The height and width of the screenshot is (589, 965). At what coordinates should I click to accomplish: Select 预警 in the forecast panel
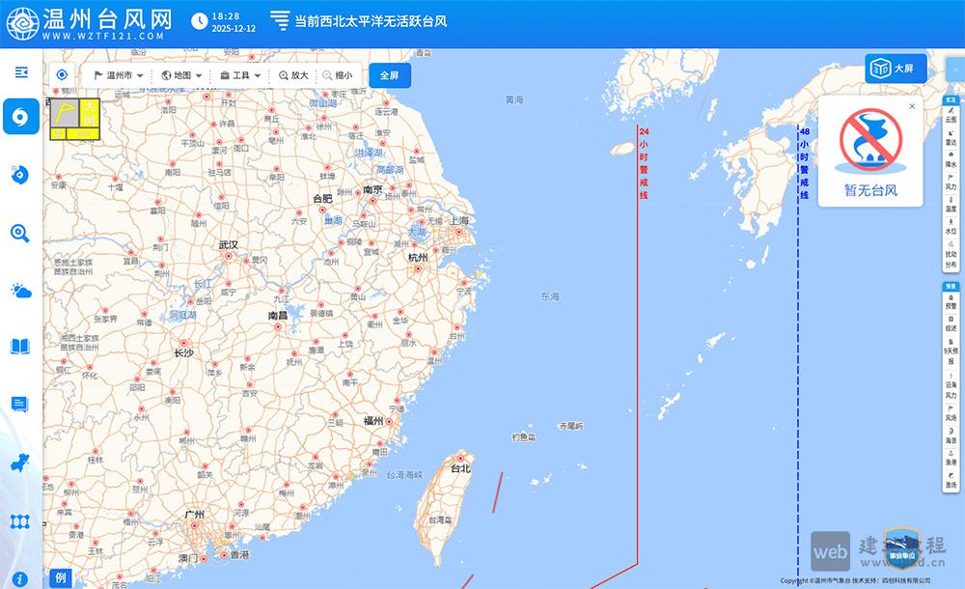[x=951, y=303]
